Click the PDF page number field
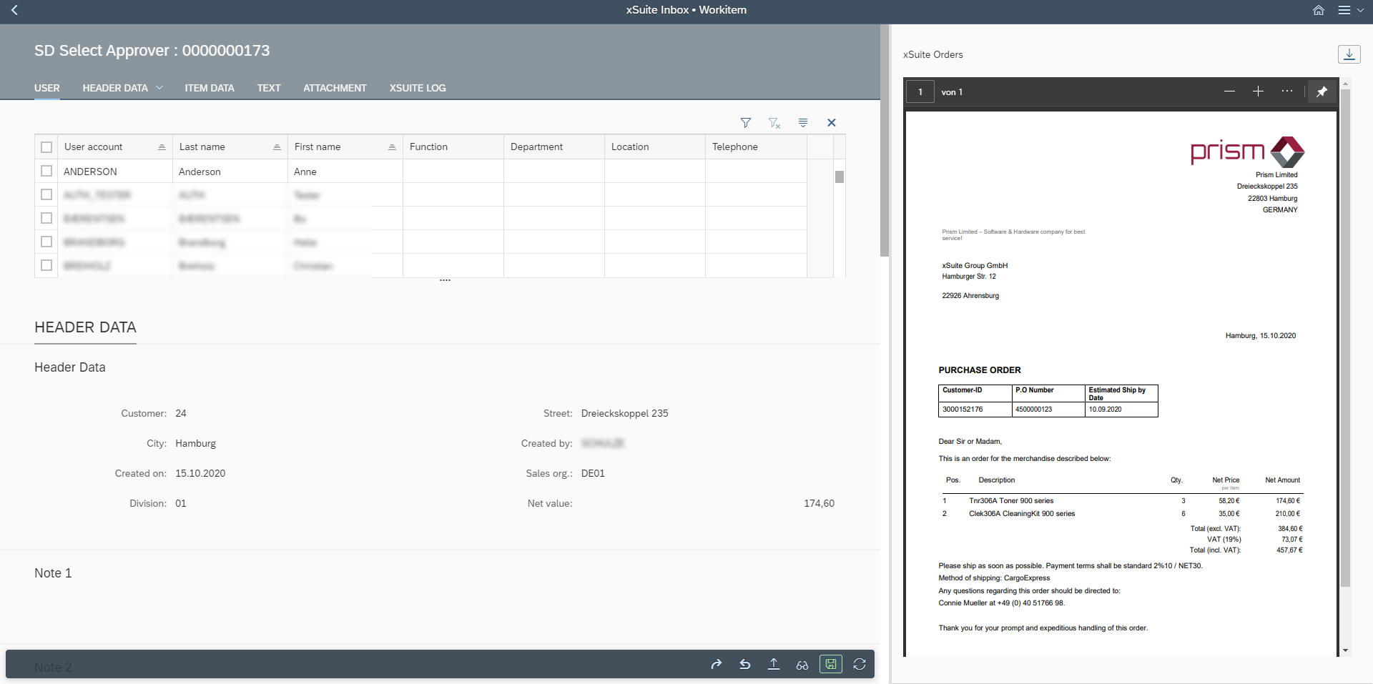 click(x=920, y=92)
